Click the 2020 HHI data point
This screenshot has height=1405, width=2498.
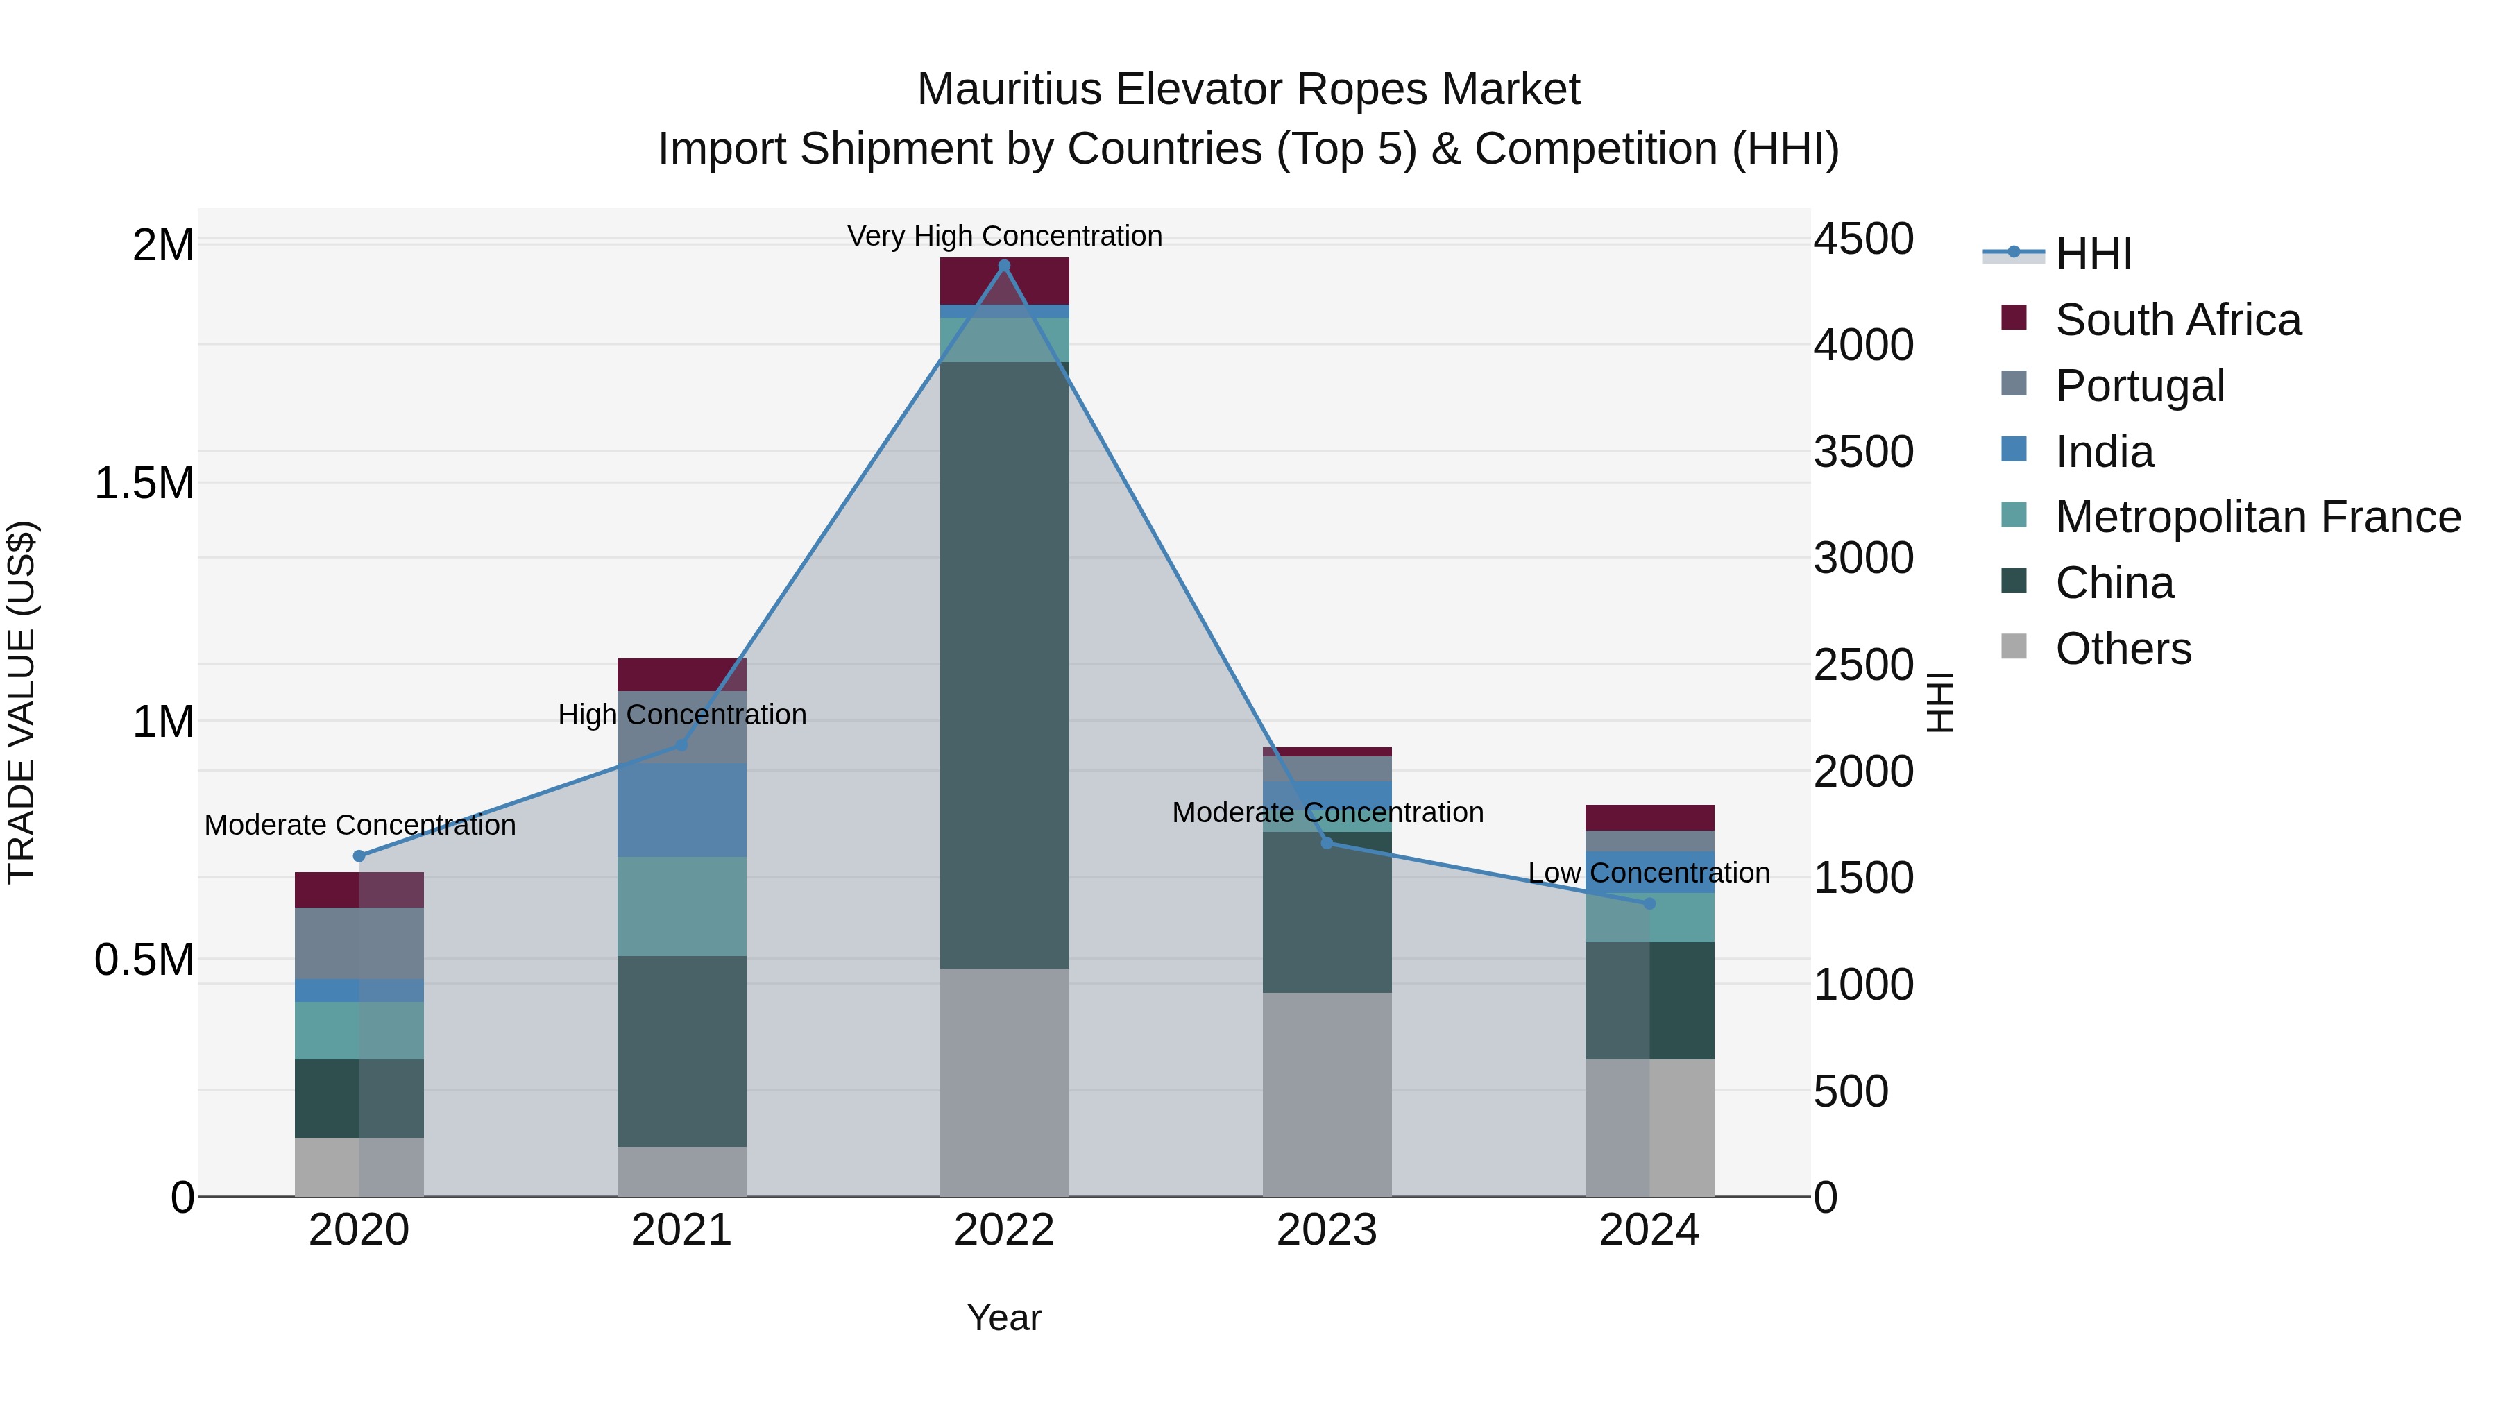pos(359,856)
